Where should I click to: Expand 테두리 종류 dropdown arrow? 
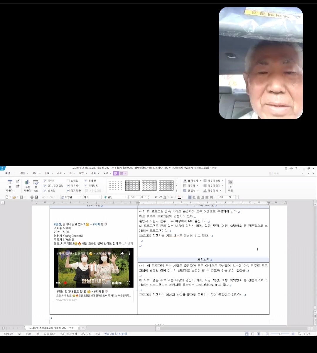click(x=222, y=181)
